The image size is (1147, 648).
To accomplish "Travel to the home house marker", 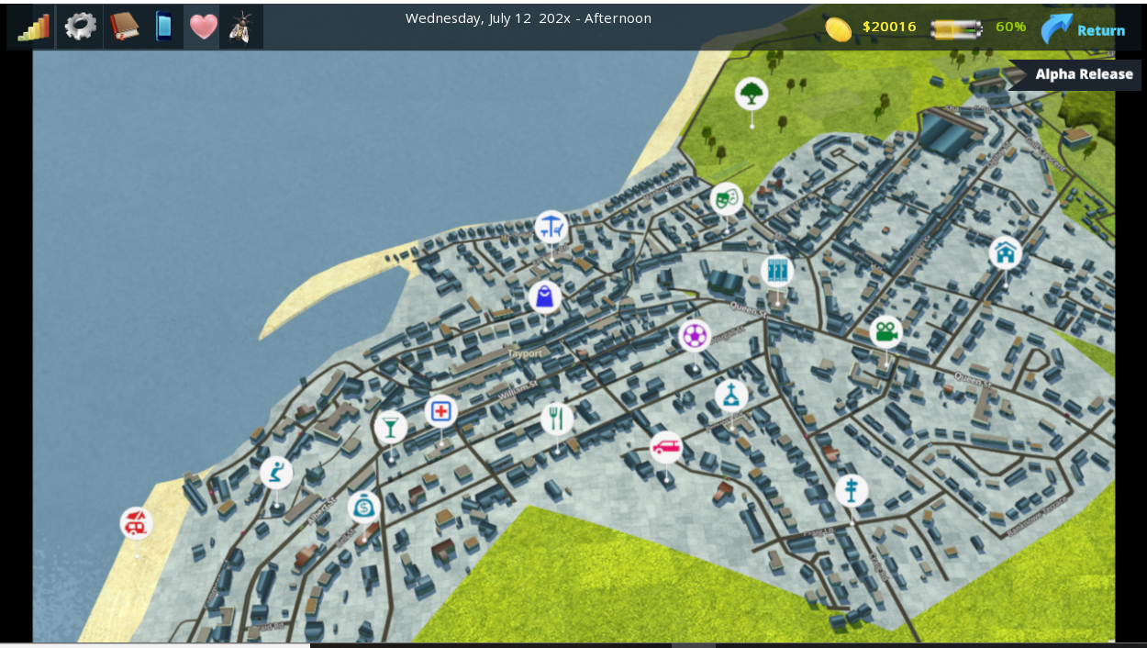I will point(1006,252).
